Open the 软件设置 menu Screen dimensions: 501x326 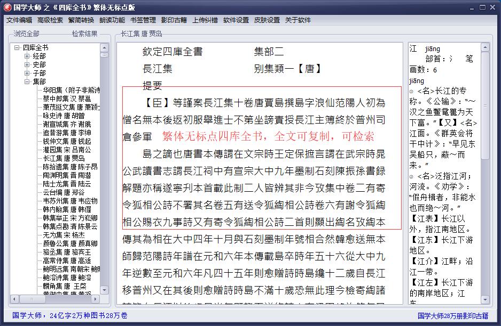pos(236,20)
